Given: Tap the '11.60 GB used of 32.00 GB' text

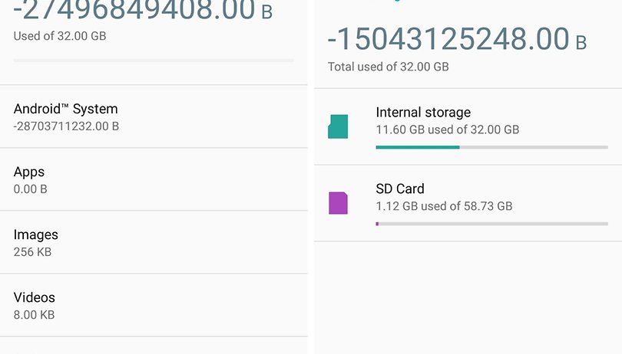Looking at the screenshot, I should tap(448, 129).
